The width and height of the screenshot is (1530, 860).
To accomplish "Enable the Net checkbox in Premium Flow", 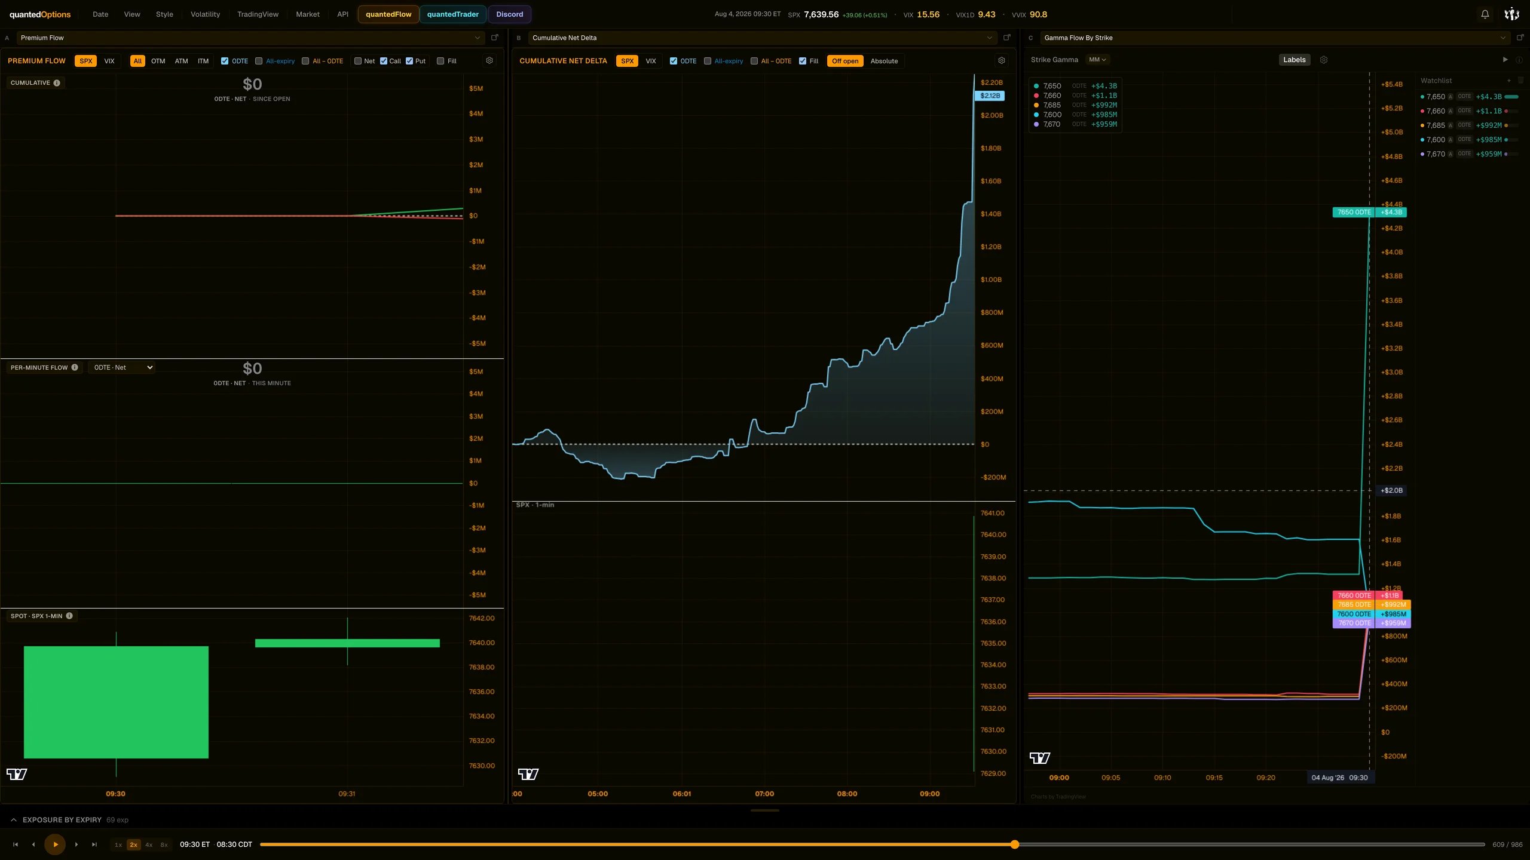I will pyautogui.click(x=358, y=61).
